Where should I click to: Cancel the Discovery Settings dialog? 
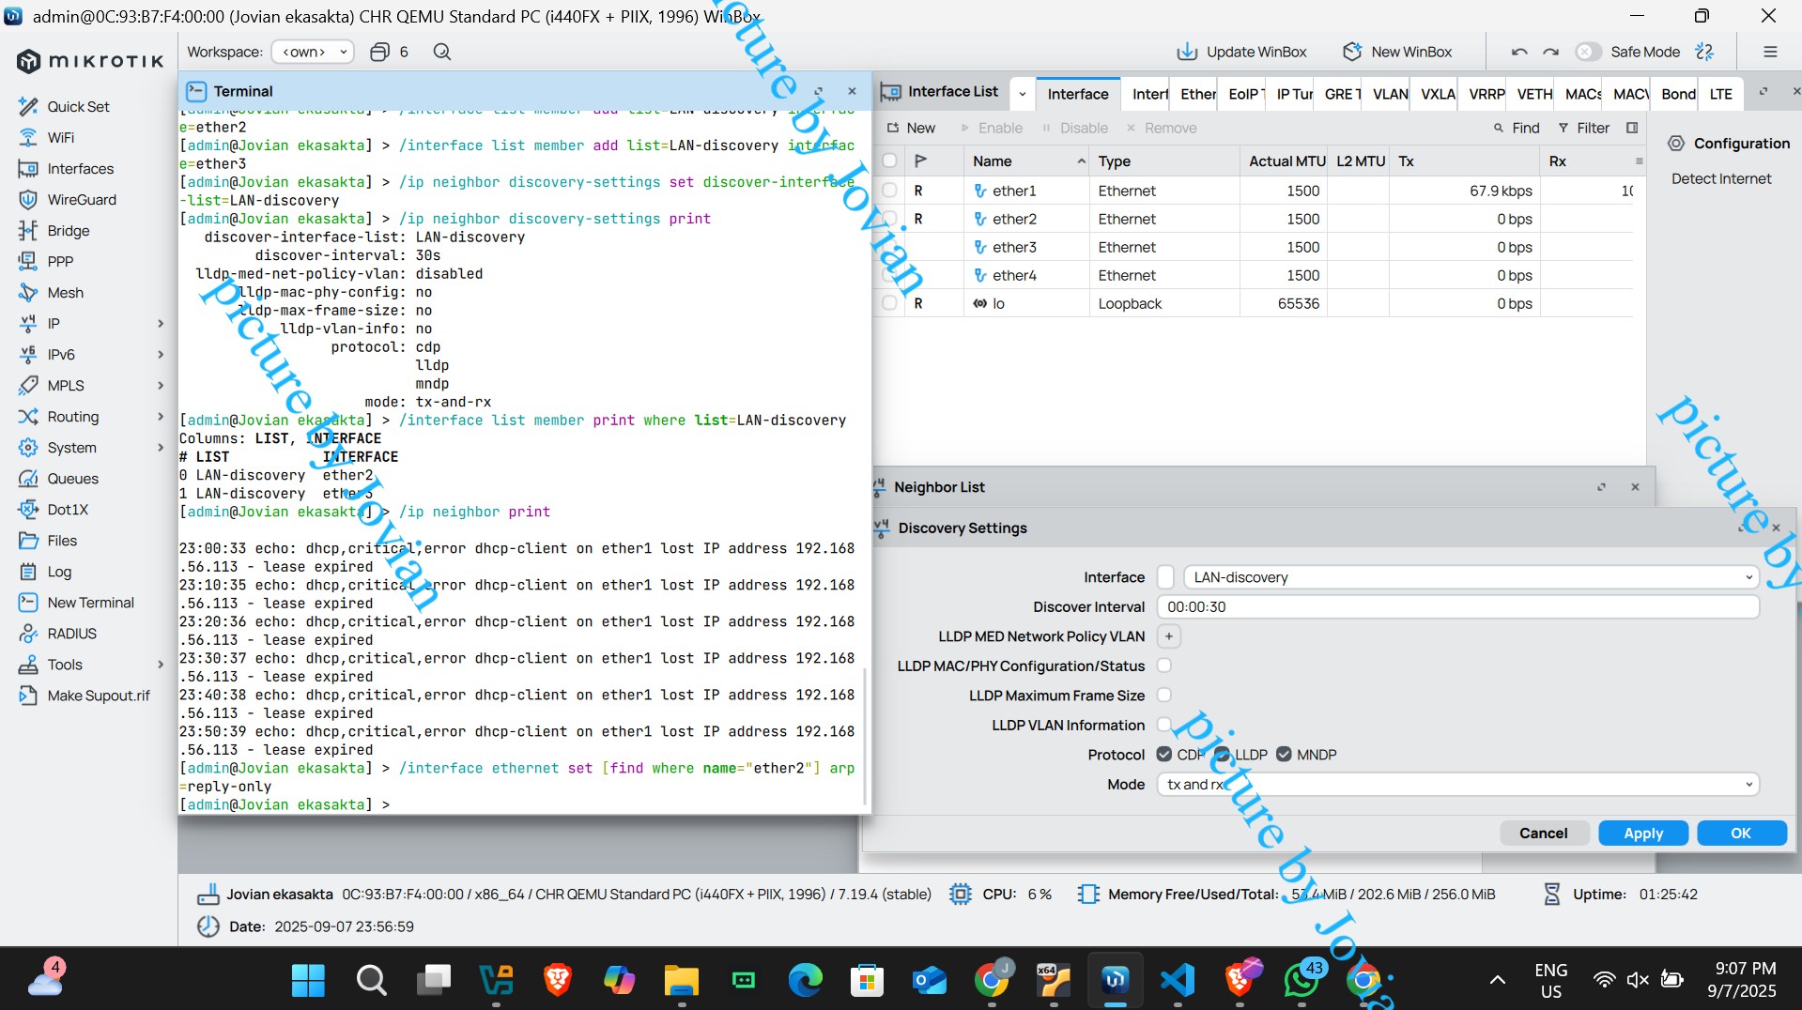coord(1543,833)
